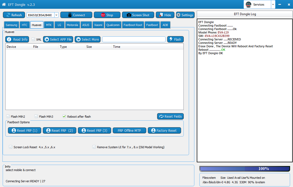Switch to the Fastboot Root tab
The width and height of the screenshot is (293, 187).
[133, 25]
